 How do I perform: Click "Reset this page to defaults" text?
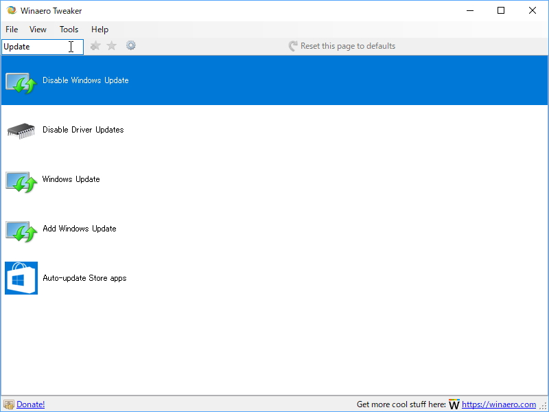pyautogui.click(x=348, y=46)
